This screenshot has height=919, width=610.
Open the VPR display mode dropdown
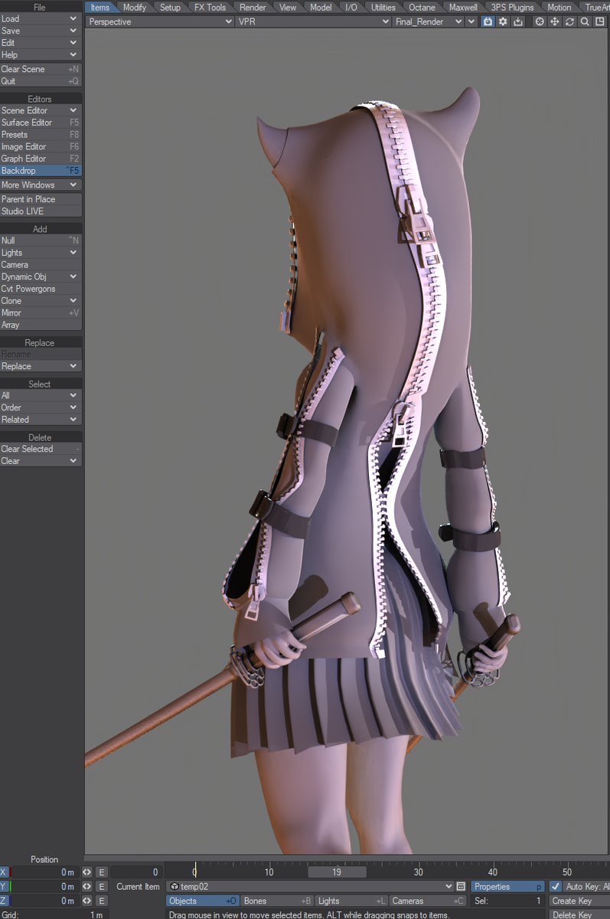[313, 21]
